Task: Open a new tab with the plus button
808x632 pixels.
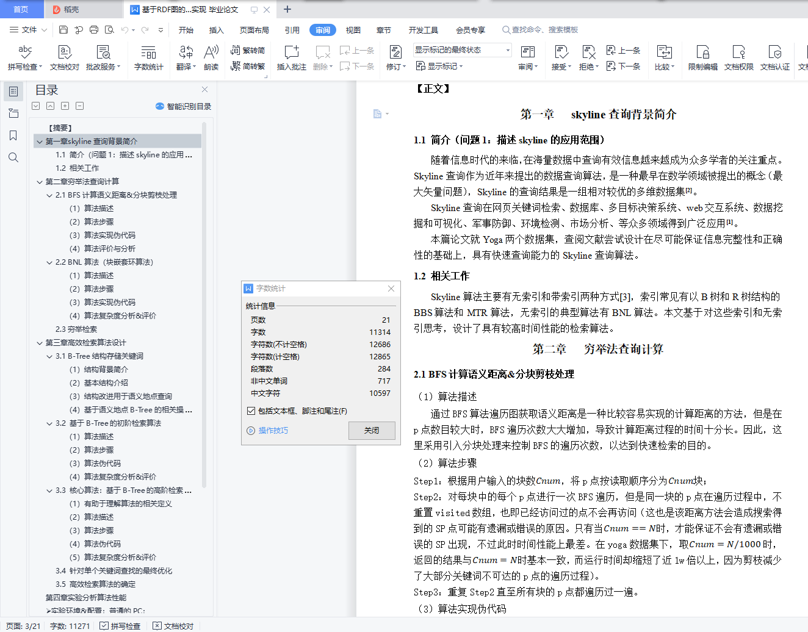Action: click(x=287, y=9)
